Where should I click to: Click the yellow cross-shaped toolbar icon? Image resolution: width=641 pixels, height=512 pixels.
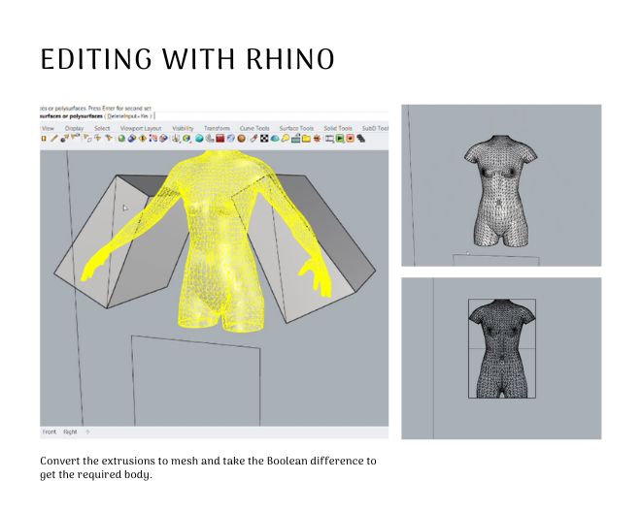(98, 138)
